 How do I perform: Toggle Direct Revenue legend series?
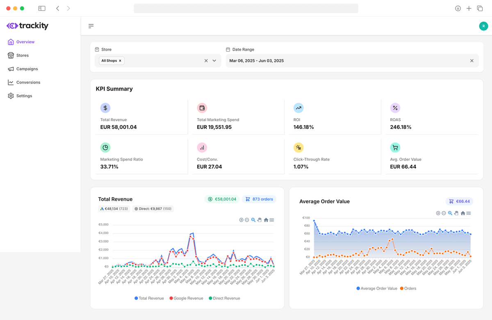click(x=224, y=298)
